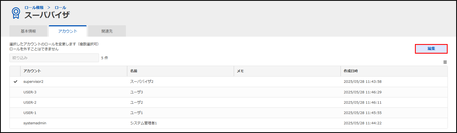The height and width of the screenshot is (133, 457).
Task: Open the hamburger column menu icon
Action: pyautogui.click(x=445, y=62)
